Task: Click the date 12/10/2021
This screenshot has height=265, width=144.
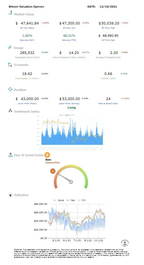Action: point(108,7)
